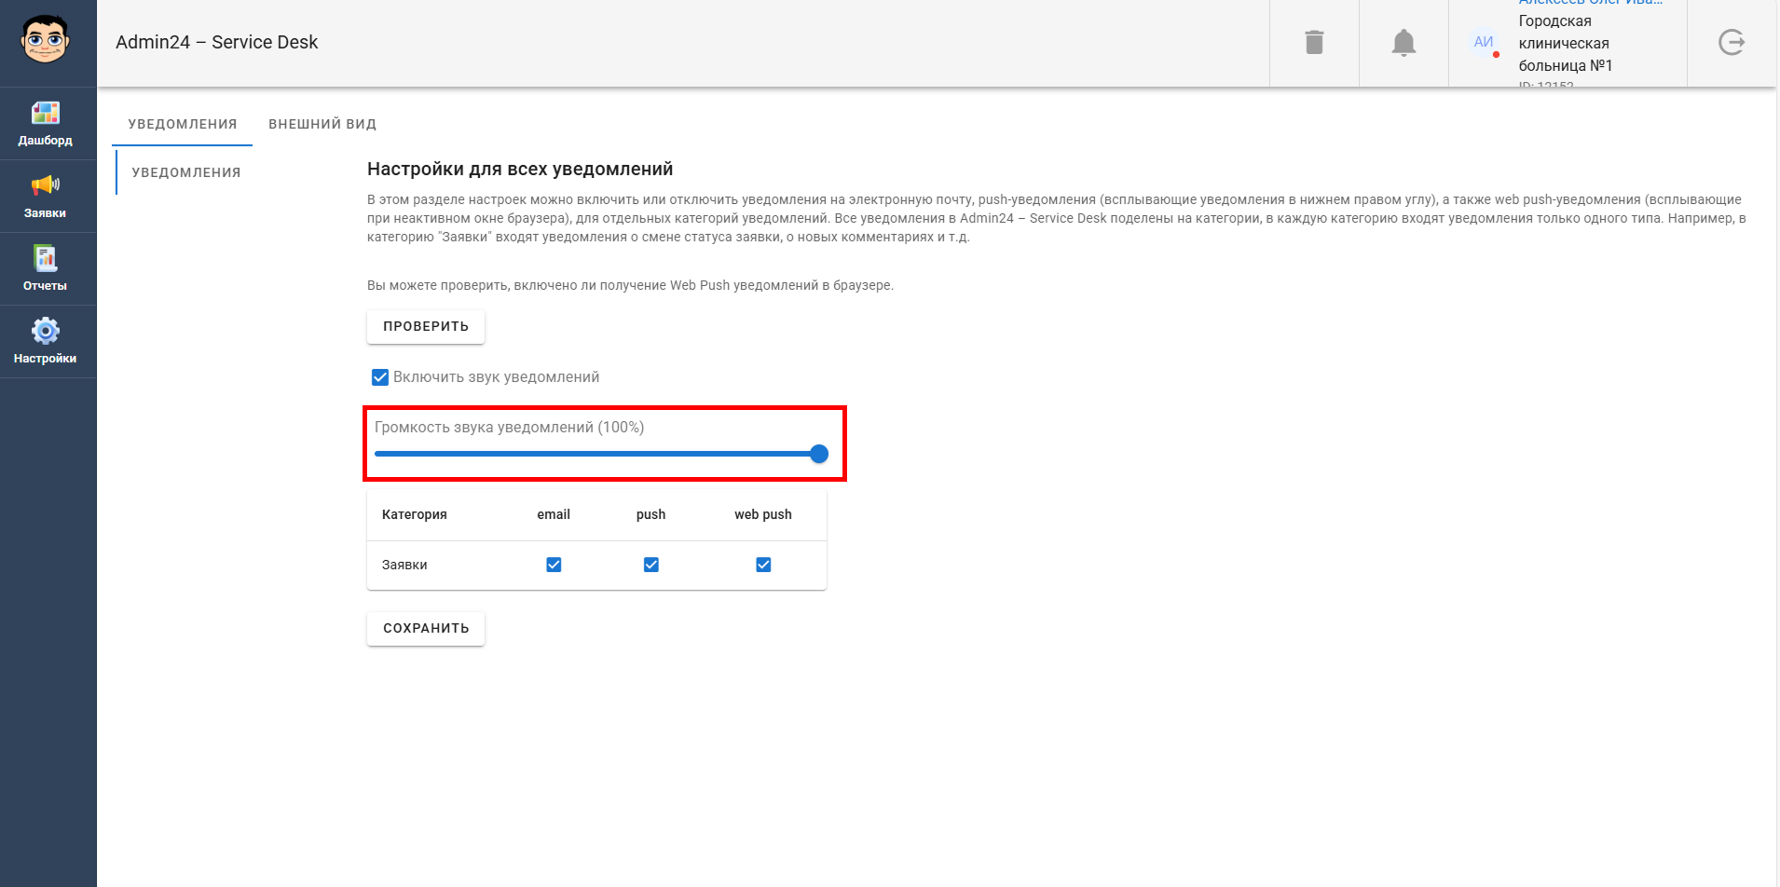The image size is (1780, 887).
Task: Uncheck web push notifications for Заявки
Action: 763,565
